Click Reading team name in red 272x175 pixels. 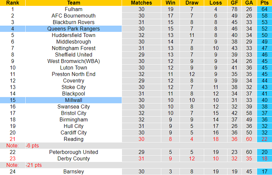pos(73,139)
